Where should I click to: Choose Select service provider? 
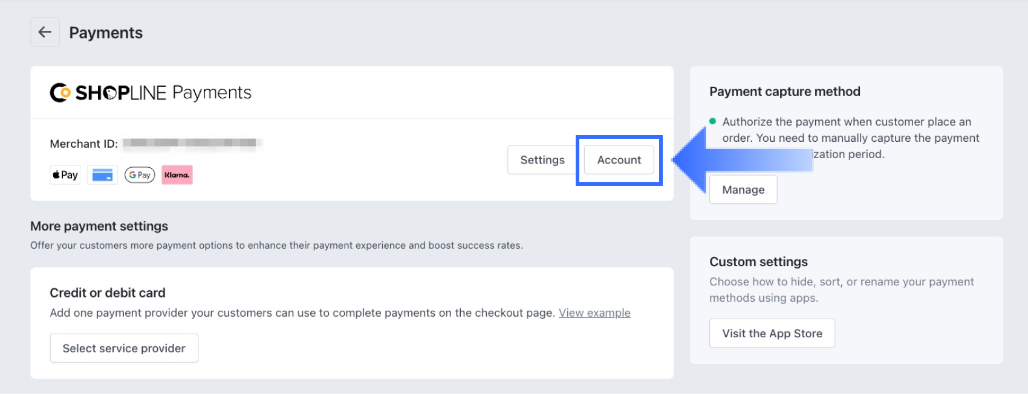click(x=124, y=348)
